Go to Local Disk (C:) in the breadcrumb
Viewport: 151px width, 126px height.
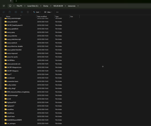point(33,6)
